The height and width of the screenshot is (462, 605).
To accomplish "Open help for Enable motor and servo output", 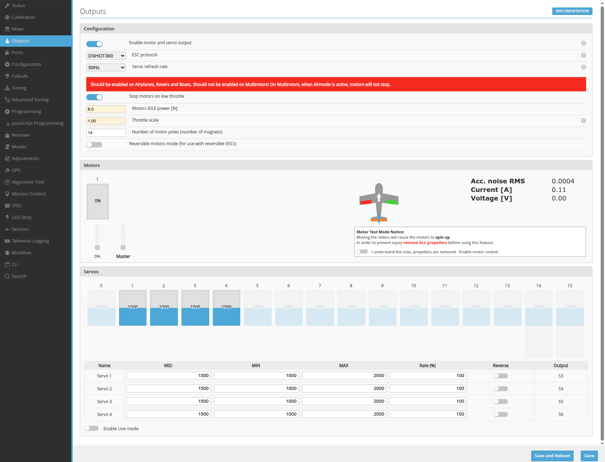I will click(x=583, y=43).
